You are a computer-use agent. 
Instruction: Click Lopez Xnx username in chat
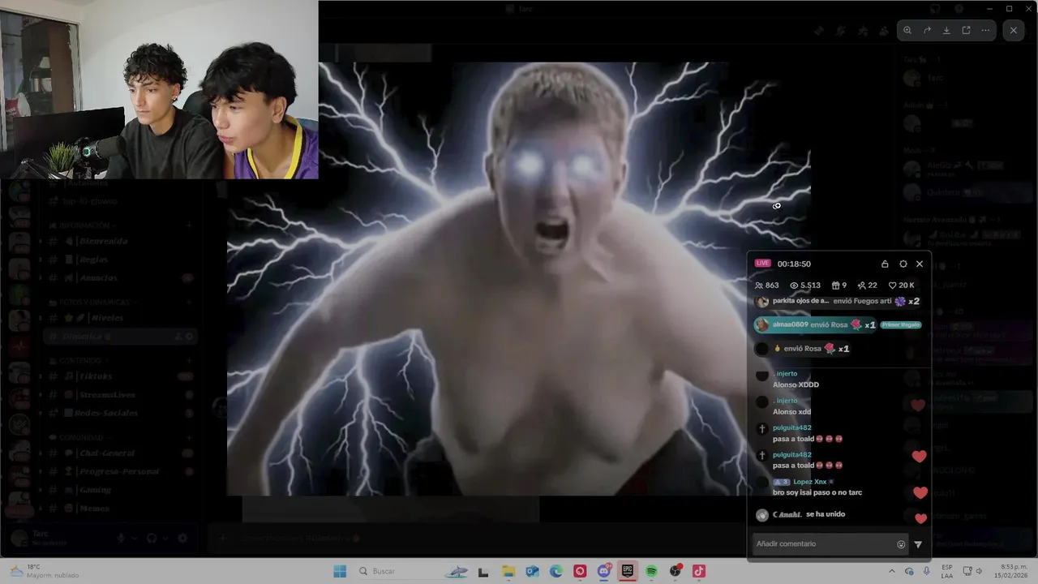point(809,482)
